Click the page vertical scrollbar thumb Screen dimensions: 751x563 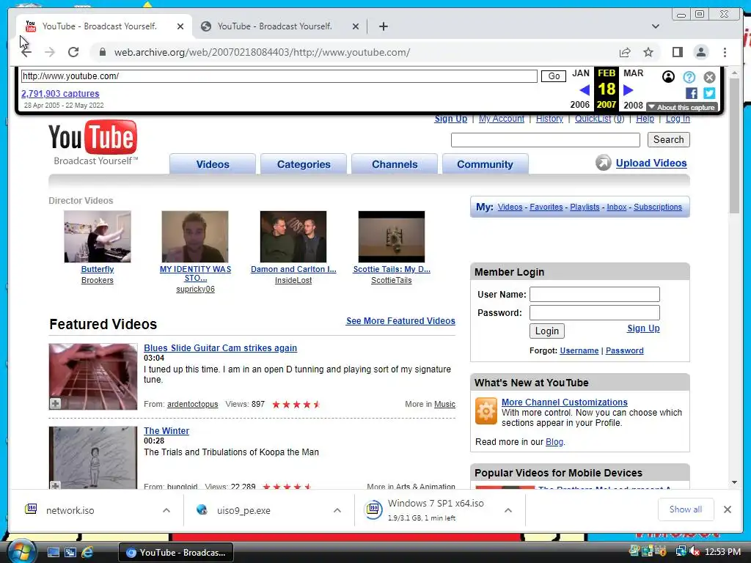coord(734,146)
